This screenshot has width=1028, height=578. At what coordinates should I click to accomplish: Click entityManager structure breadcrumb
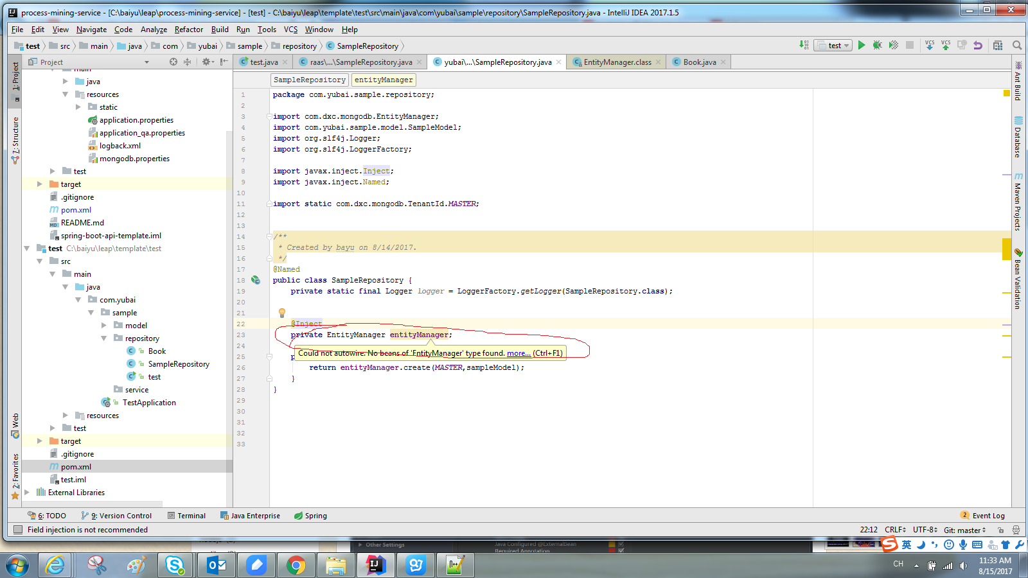click(x=384, y=80)
